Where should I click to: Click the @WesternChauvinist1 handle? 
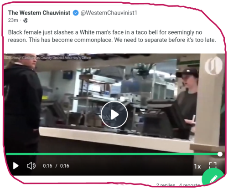tap(109, 13)
